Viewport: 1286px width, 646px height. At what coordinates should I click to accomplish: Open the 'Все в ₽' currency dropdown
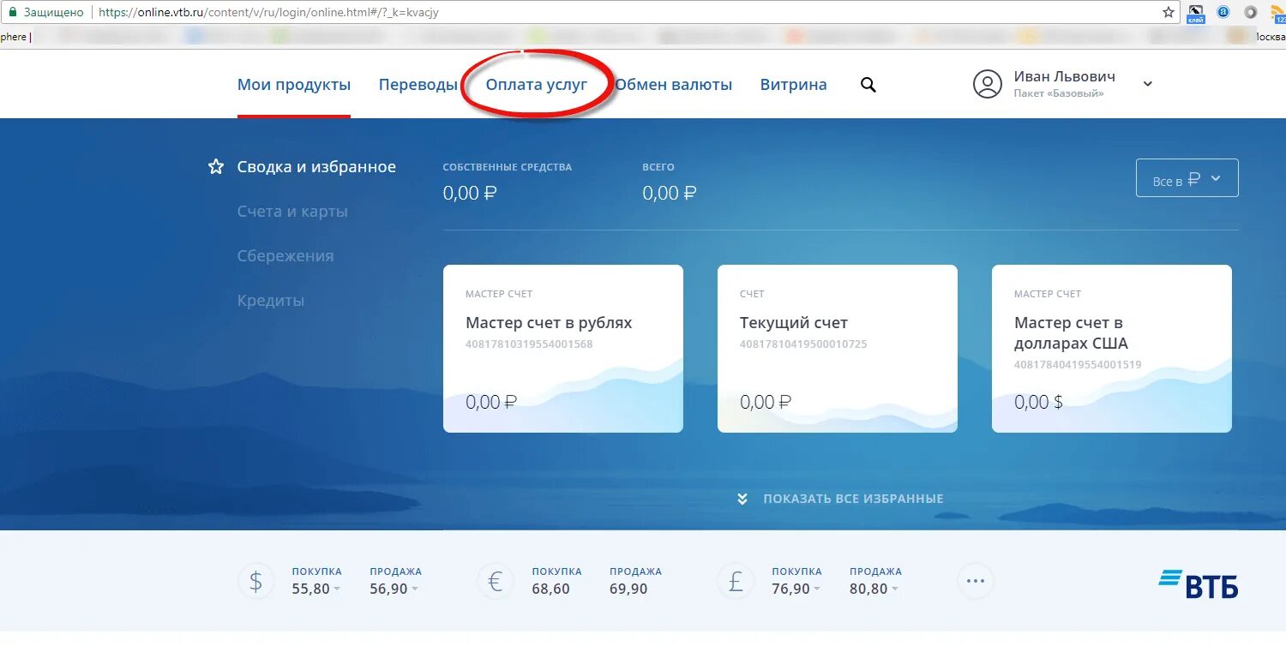click(1187, 178)
